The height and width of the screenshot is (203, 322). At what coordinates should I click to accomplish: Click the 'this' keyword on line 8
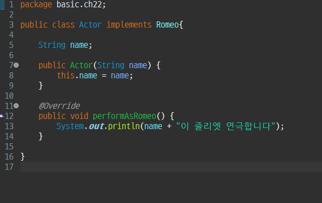click(66, 76)
